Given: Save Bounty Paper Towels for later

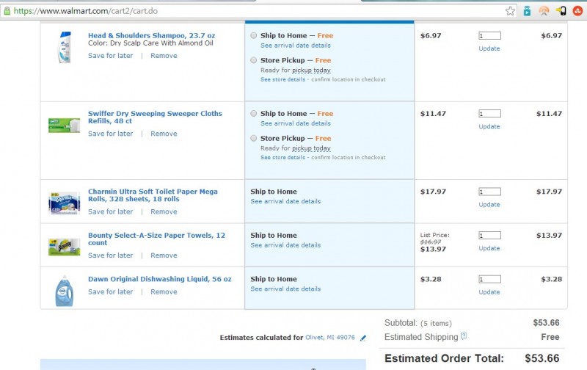Looking at the screenshot, I should tap(111, 255).
